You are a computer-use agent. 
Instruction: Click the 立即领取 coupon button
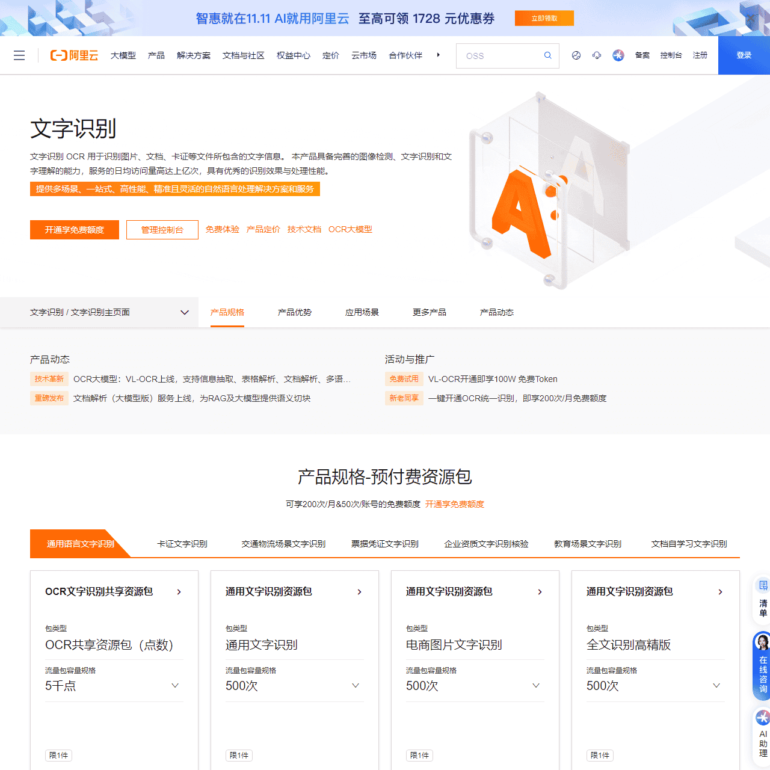[x=544, y=18]
